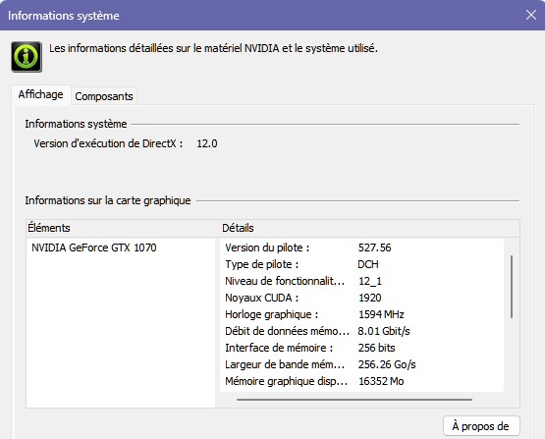Click the 8.01 Gbit/s value

[384, 331]
